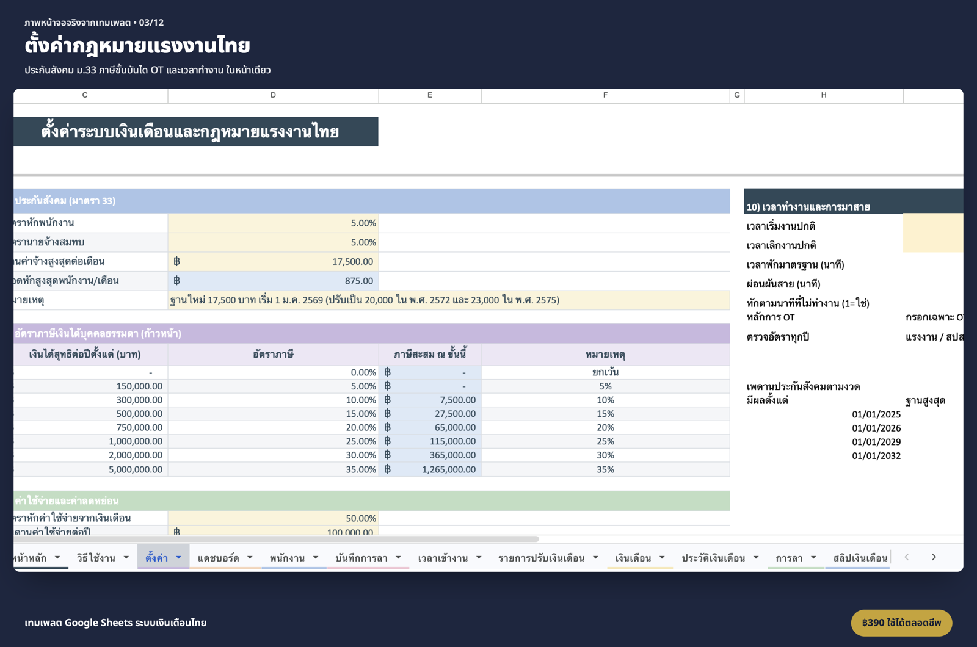The height and width of the screenshot is (647, 977).
Task: Click the 50.00% salary expense deduction cell
Action: [273, 518]
